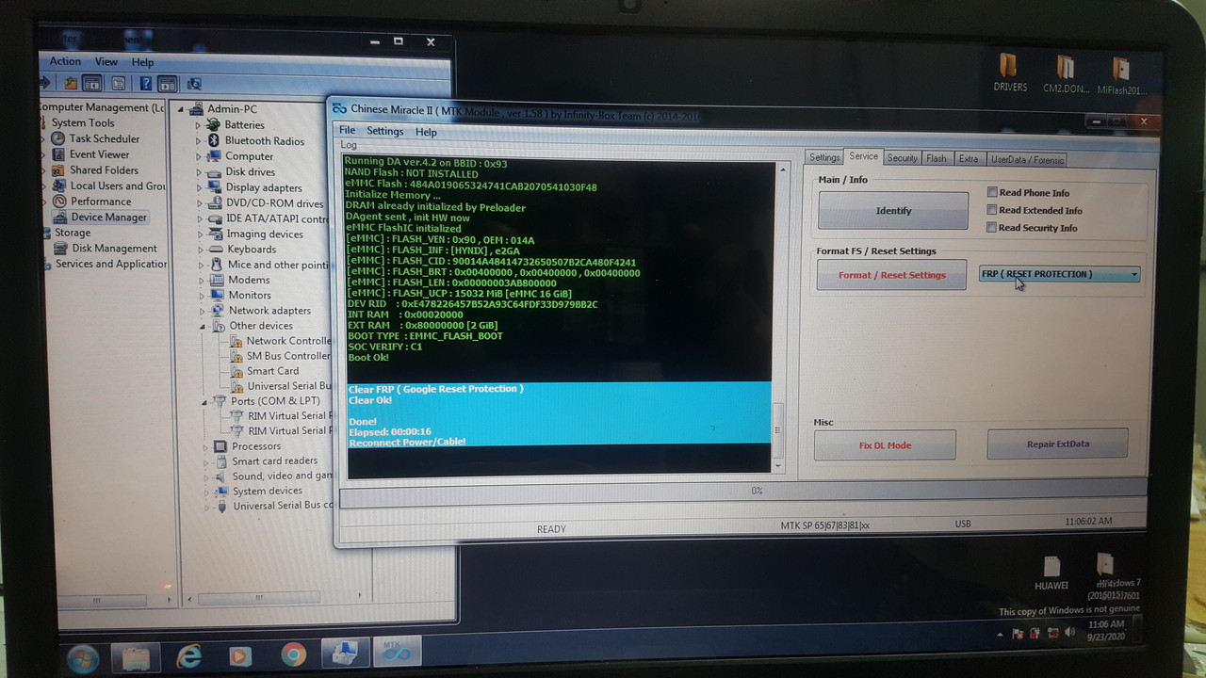Viewport: 1206px width, 678px height.
Task: Expand the Disk drives node
Action: pos(199,172)
